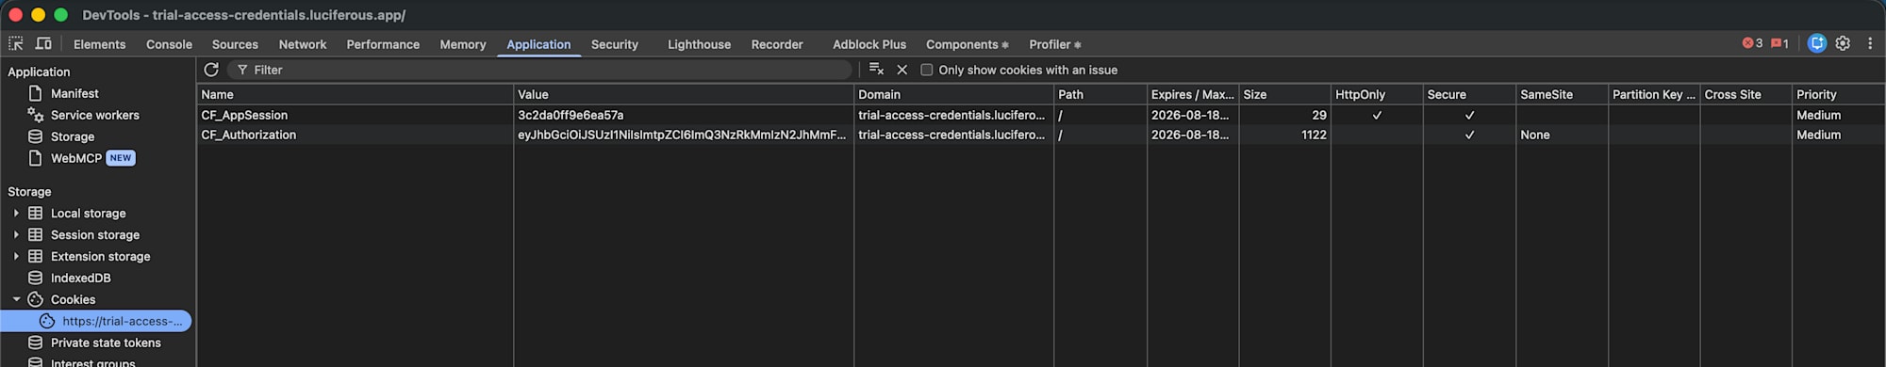Sort by Priority column header
Screen dimensions: 1886x367
[x=1839, y=94]
